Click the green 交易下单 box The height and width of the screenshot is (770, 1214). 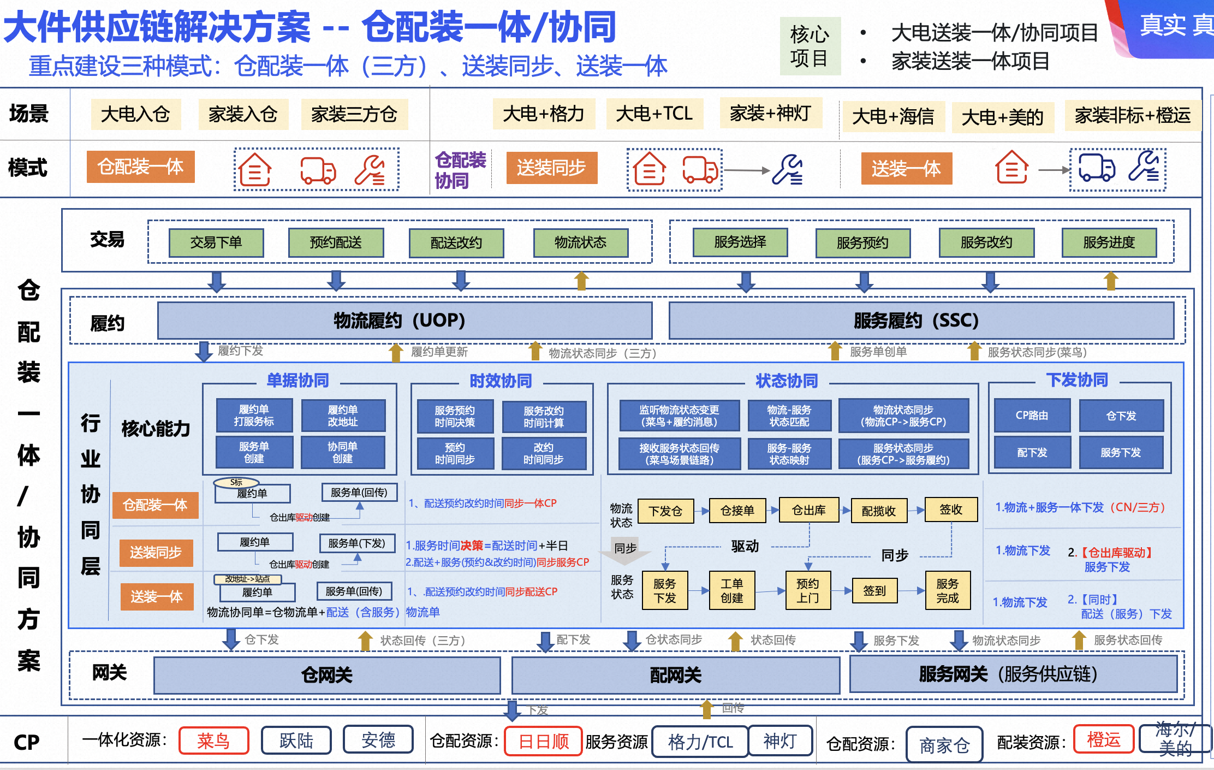coord(216,242)
